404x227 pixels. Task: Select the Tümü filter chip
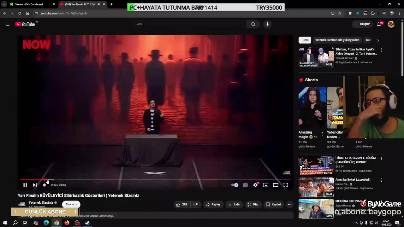point(305,40)
